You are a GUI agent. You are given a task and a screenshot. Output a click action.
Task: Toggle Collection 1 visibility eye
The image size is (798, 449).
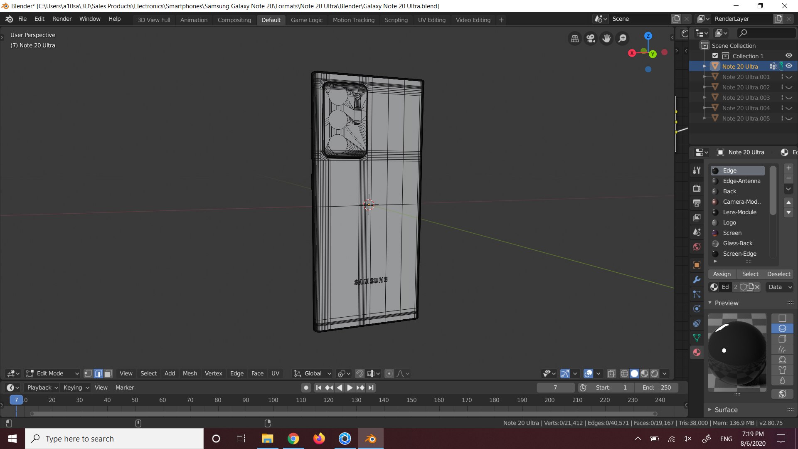click(x=789, y=56)
